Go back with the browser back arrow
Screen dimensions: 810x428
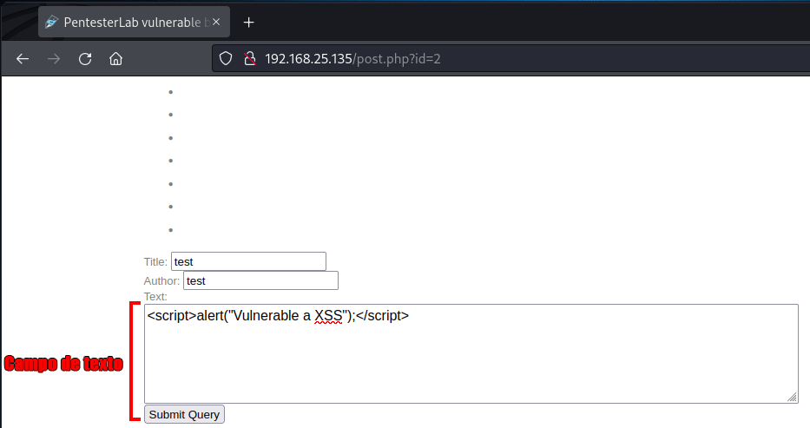pyautogui.click(x=23, y=59)
